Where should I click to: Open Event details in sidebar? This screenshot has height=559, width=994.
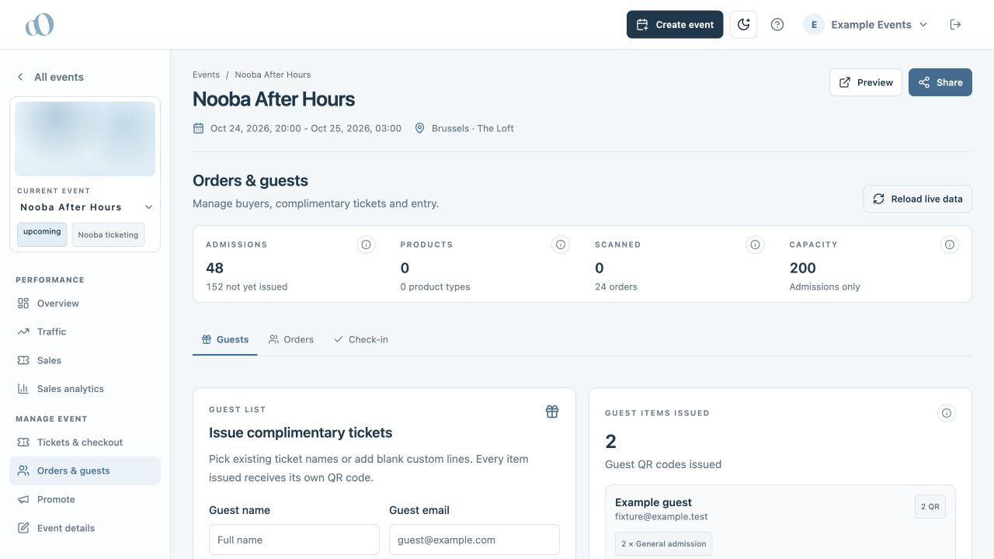coord(85,528)
